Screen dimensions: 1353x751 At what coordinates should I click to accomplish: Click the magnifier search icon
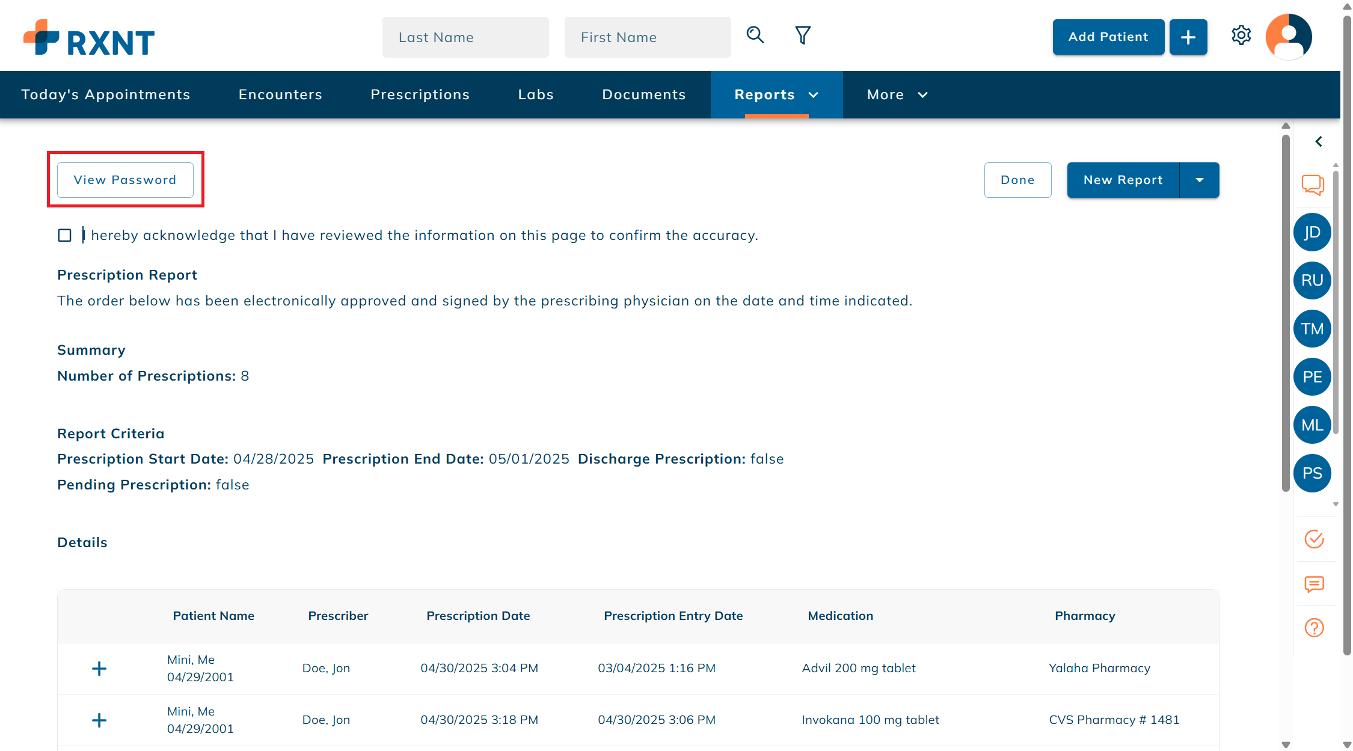tap(755, 35)
